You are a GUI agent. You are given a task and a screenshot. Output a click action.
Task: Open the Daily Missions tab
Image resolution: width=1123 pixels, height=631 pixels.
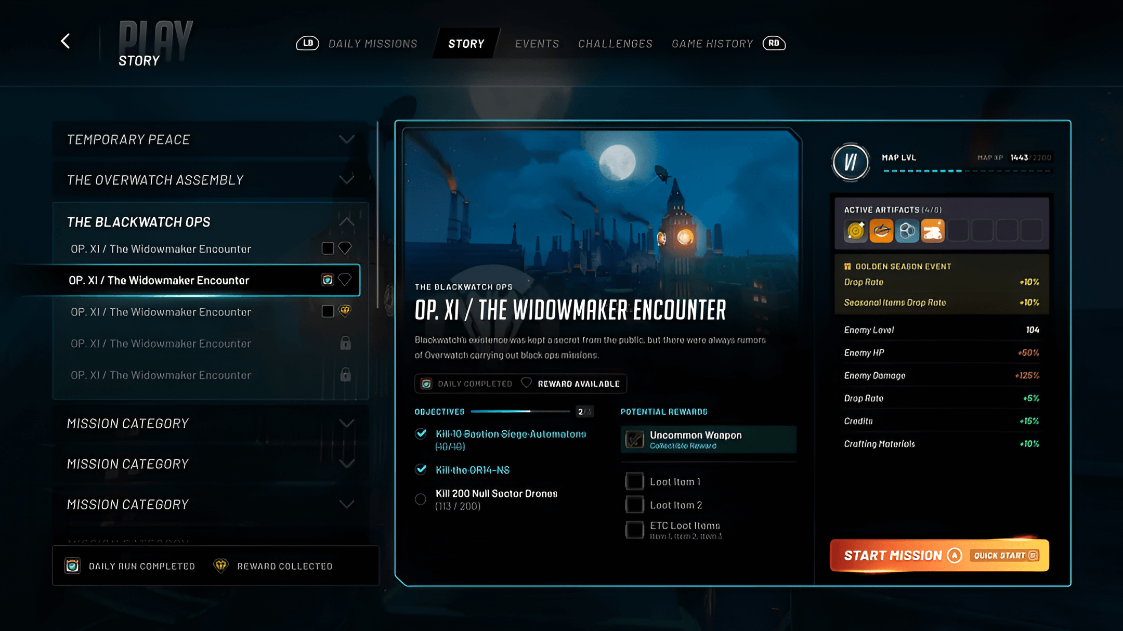[x=373, y=44]
